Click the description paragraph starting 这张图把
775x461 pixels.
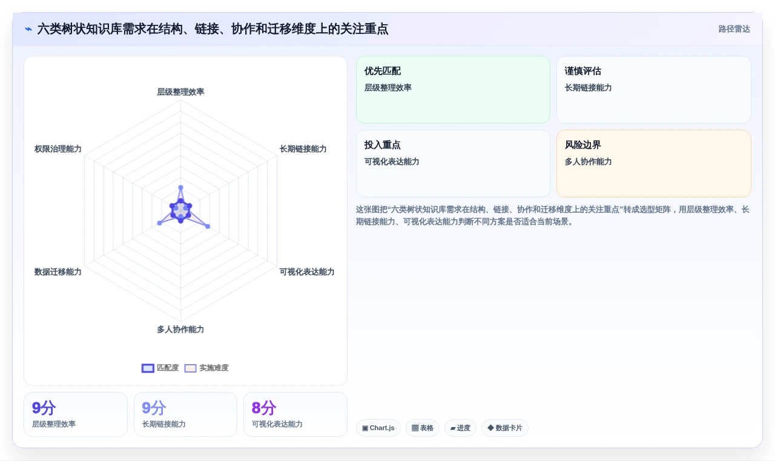[553, 216]
